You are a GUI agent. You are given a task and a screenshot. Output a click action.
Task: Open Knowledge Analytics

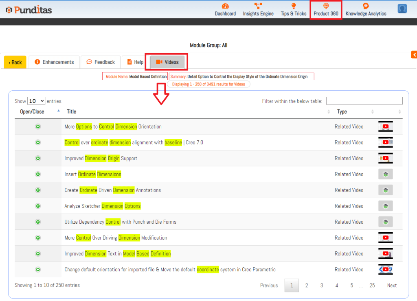pos(366,9)
